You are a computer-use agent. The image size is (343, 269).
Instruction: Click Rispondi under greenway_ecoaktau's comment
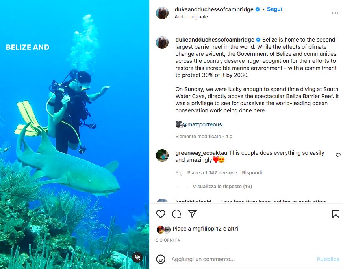[252, 173]
